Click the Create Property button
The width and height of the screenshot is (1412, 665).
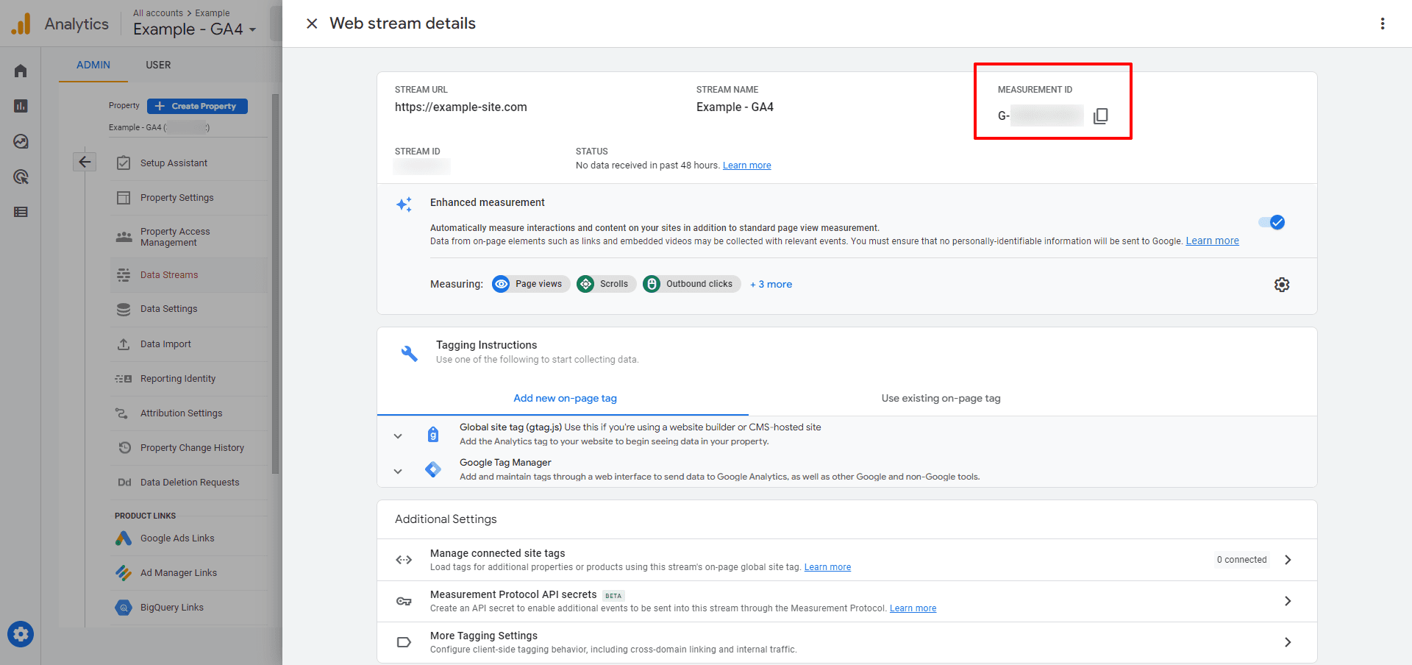(197, 106)
